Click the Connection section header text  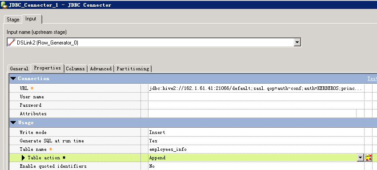coord(34,78)
